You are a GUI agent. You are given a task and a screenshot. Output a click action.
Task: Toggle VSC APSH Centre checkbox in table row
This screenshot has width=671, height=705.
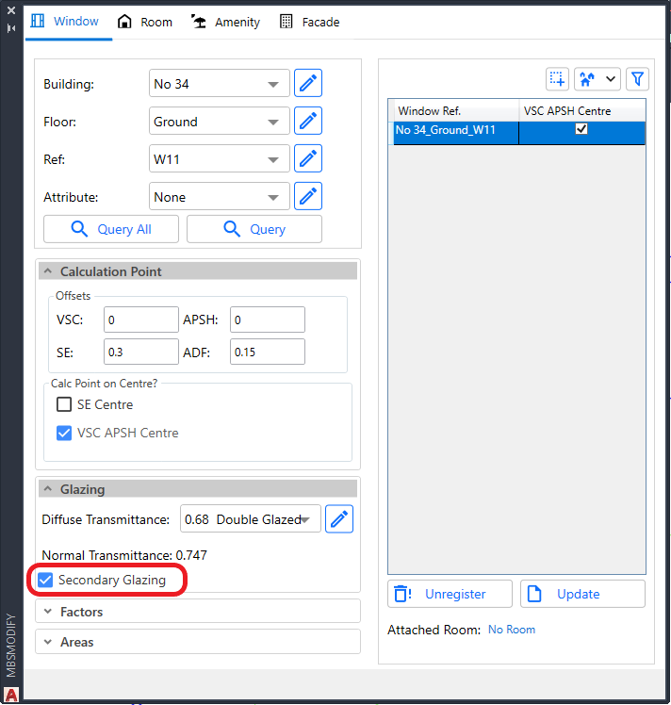pos(581,129)
